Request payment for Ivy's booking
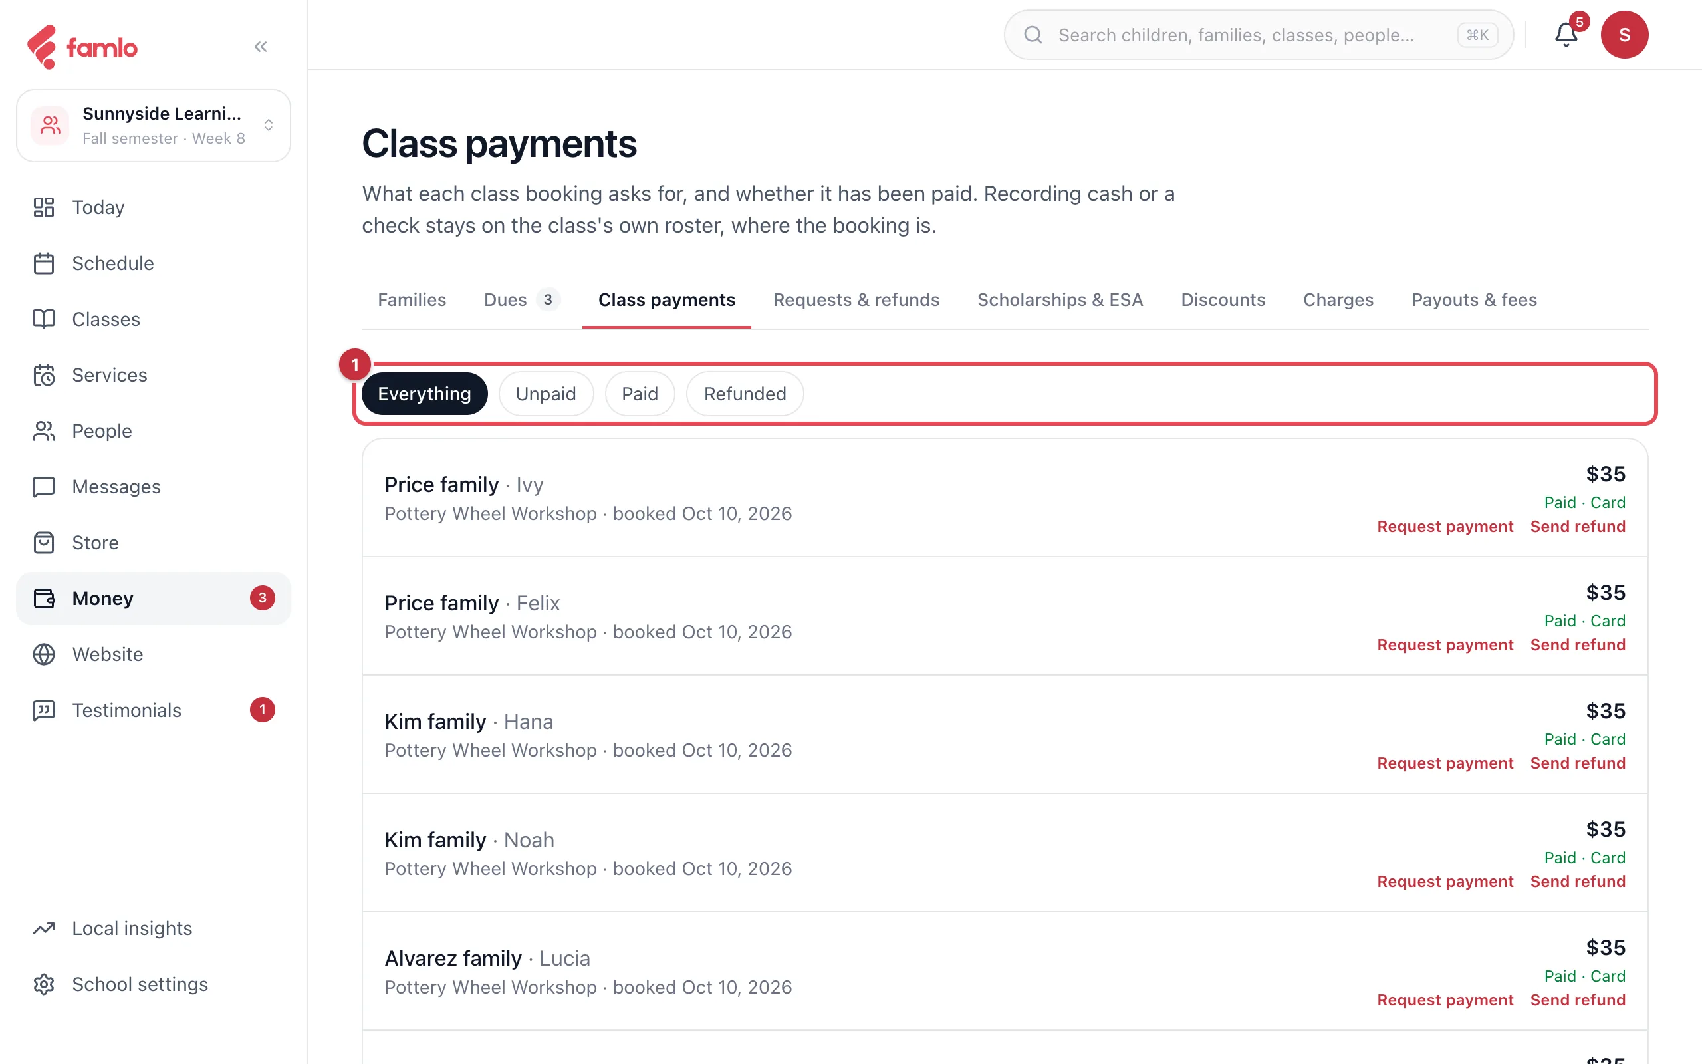Image resolution: width=1702 pixels, height=1064 pixels. [x=1445, y=527]
